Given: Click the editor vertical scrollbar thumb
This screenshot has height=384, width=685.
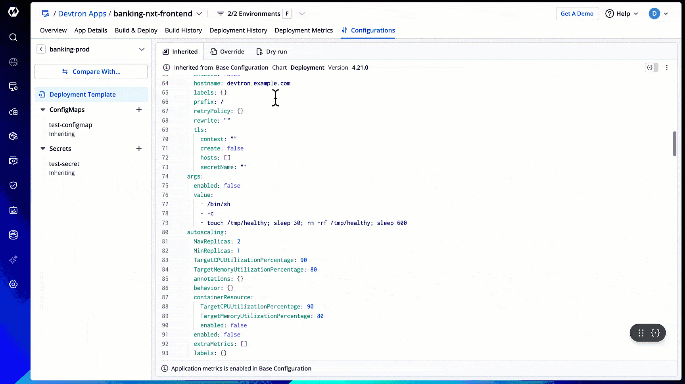Looking at the screenshot, I should (x=674, y=144).
